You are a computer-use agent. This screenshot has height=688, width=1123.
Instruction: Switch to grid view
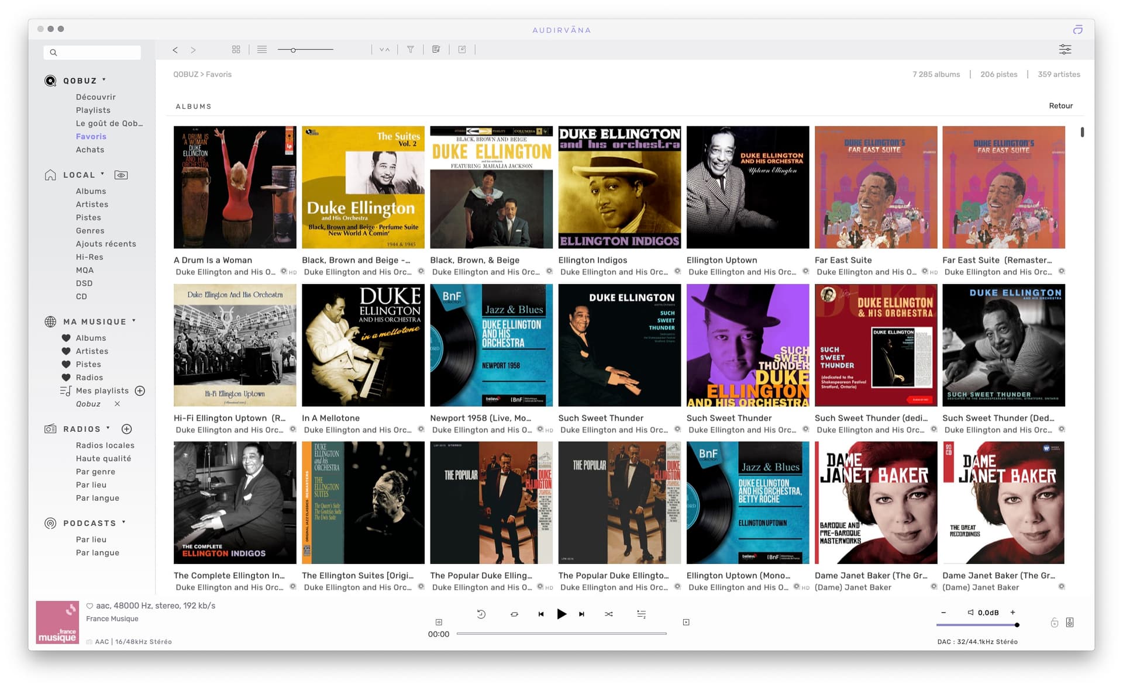click(x=236, y=50)
